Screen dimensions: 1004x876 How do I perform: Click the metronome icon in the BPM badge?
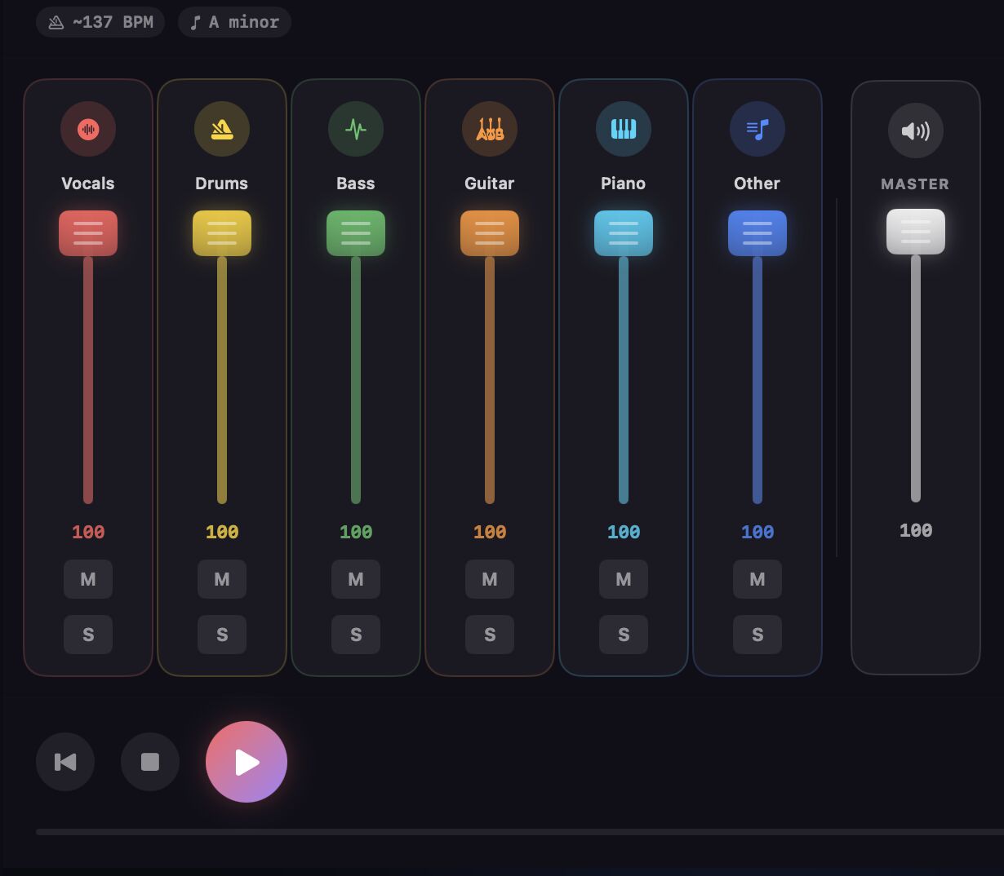[x=56, y=22]
